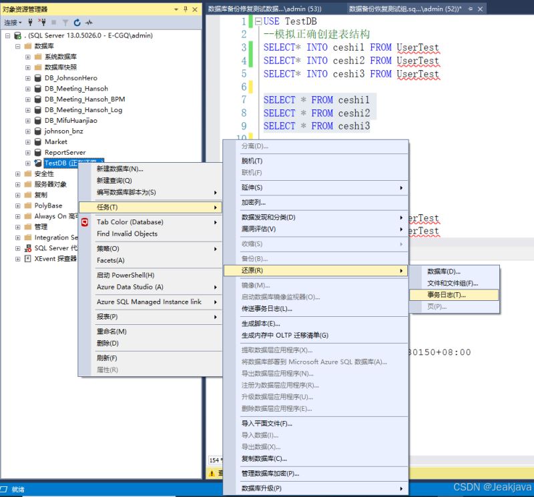Collapse the SQL Server 13.0.5026.0 server node

click(x=8, y=35)
